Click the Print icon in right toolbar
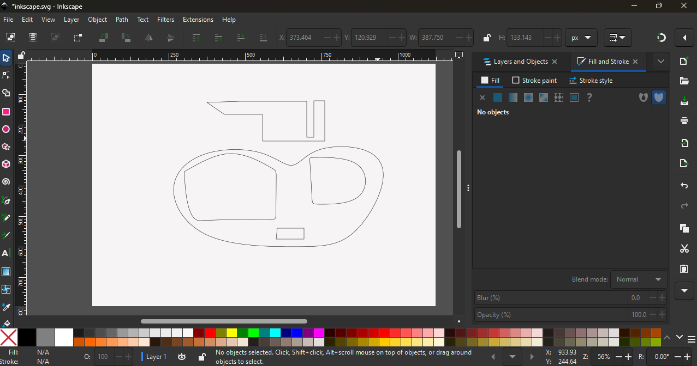 point(684,121)
